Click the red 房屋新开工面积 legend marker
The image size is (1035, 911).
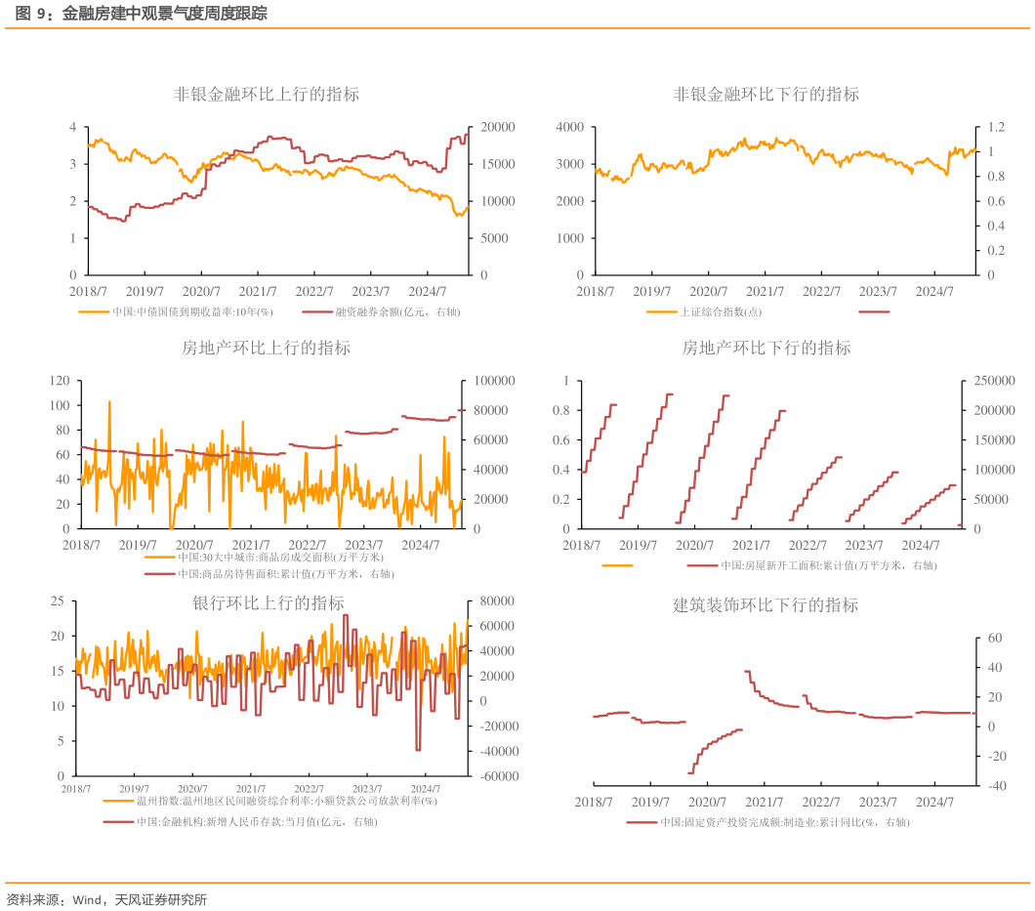pos(702,565)
